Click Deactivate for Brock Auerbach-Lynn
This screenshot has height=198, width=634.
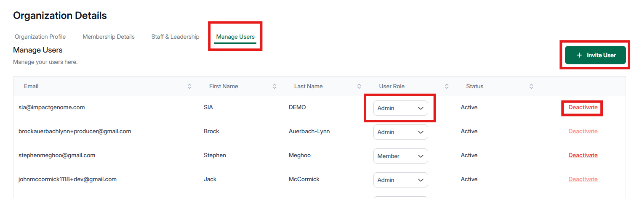coord(583,132)
